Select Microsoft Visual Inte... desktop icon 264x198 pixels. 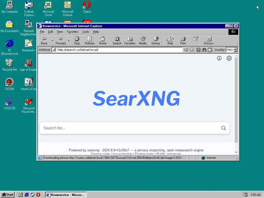(29, 105)
